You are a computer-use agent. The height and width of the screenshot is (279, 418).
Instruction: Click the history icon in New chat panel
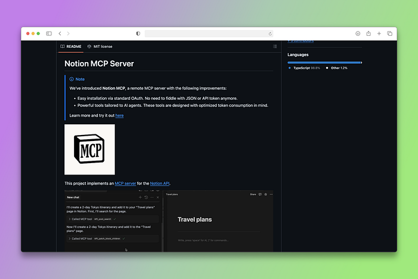click(x=146, y=197)
